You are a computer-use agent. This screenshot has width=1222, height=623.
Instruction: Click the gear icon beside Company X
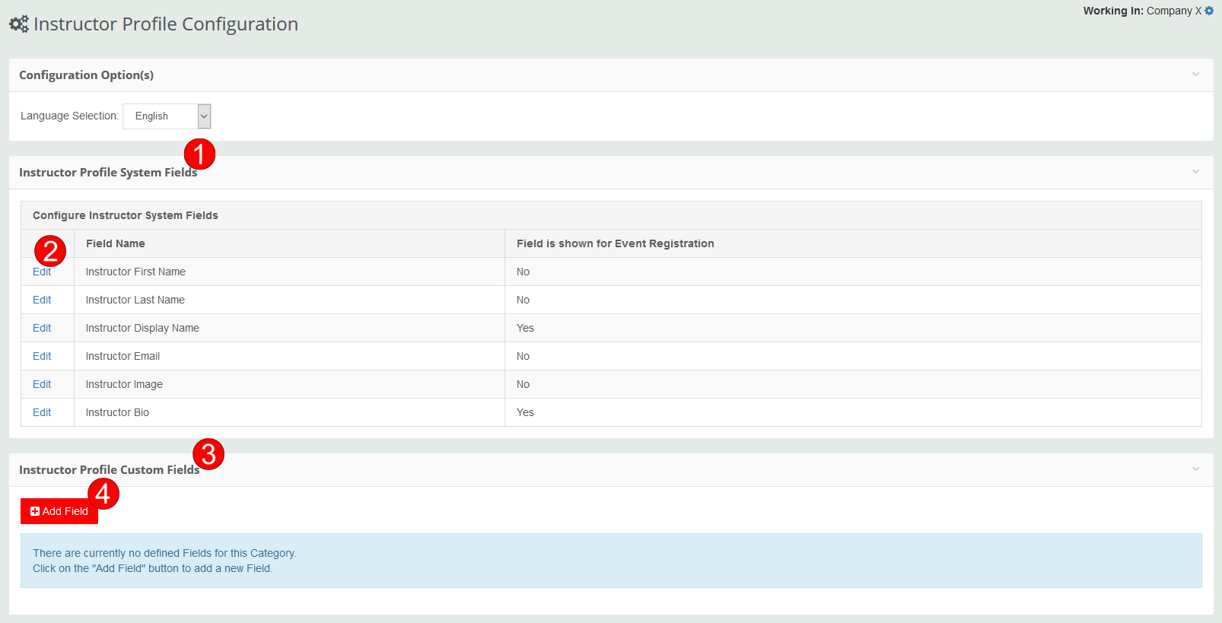1209,11
